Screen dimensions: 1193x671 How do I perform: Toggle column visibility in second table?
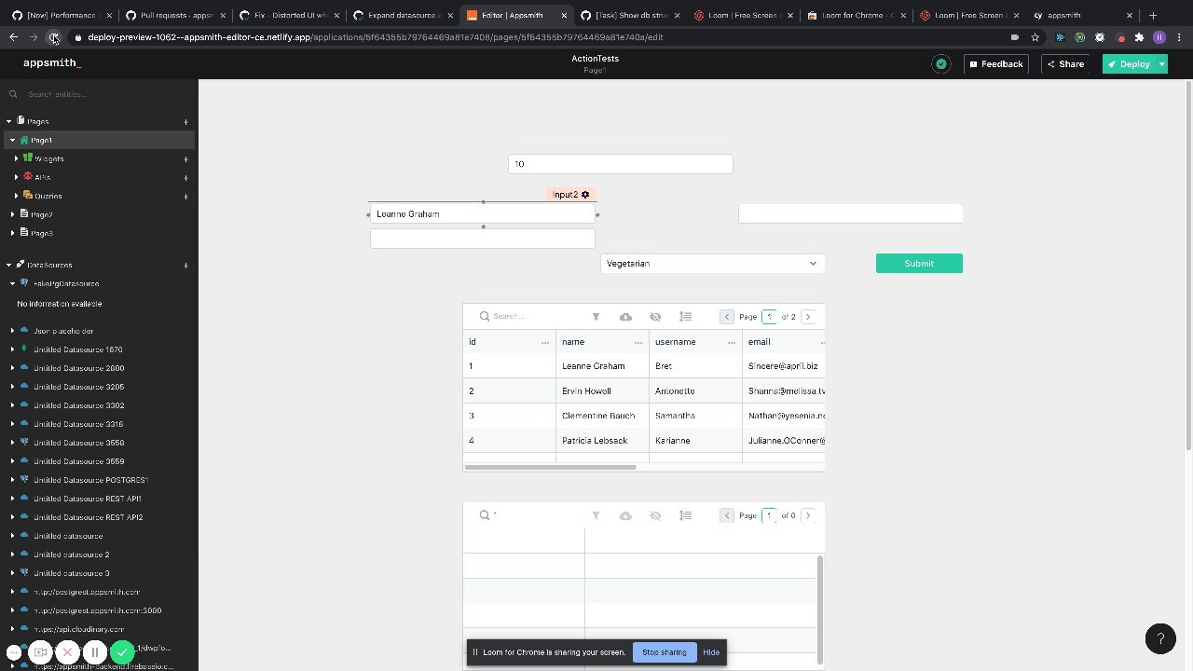coord(655,515)
